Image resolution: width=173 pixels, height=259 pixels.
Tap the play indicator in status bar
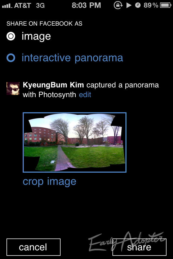[129, 5]
